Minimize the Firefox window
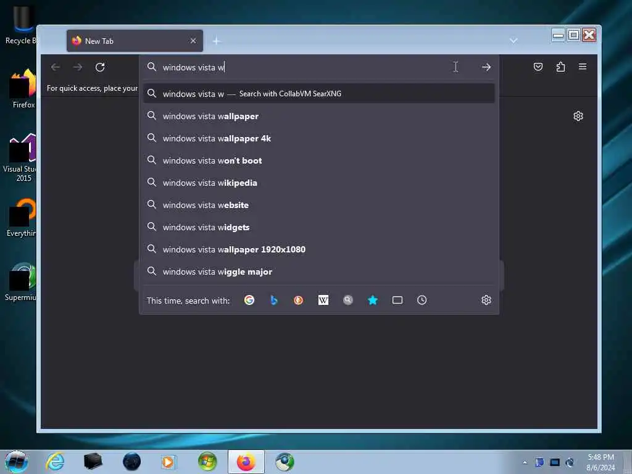The height and width of the screenshot is (474, 632). [x=558, y=35]
